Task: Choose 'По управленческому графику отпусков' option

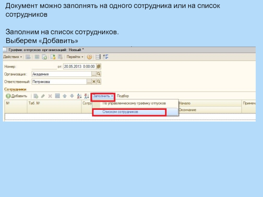Action: click(134, 103)
